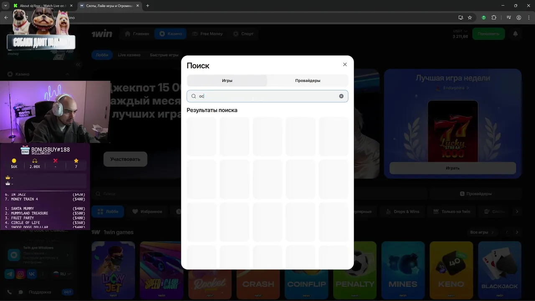Image resolution: width=535 pixels, height=301 pixels.
Task: Click the search input field containing 'oc'
Action: (267, 96)
